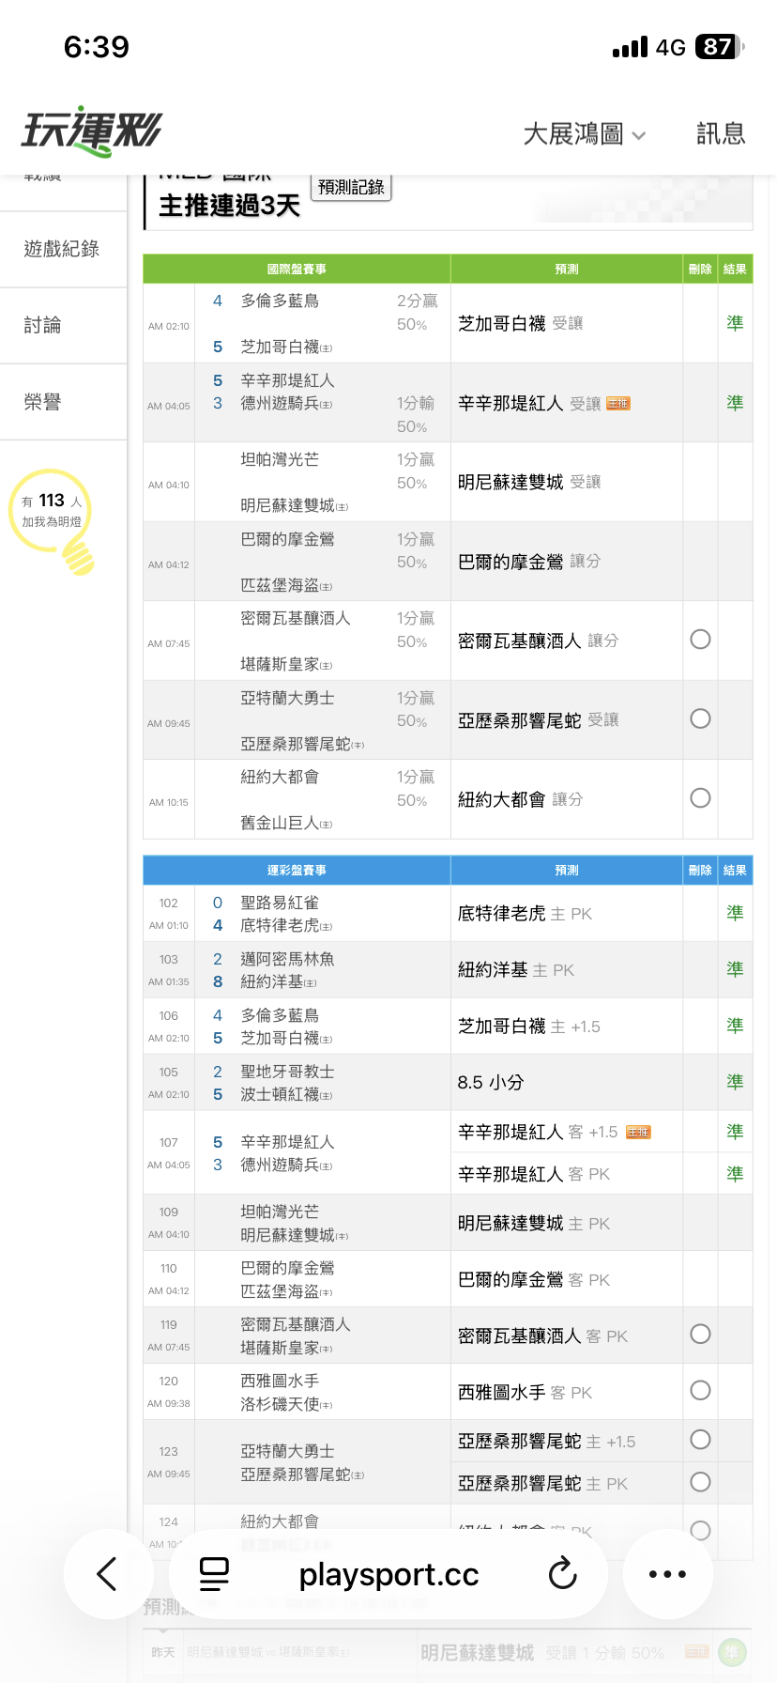Open 遊戲紀錄 in the sidebar
This screenshot has height=1683, width=777.
pyautogui.click(x=62, y=249)
